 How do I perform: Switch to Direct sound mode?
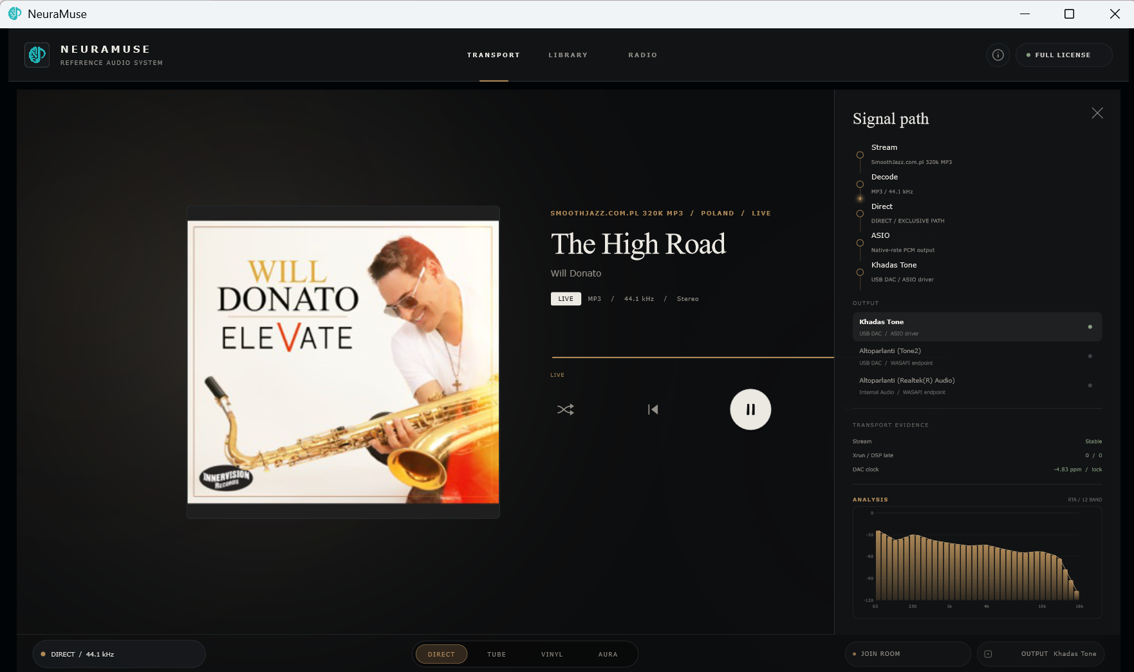pos(442,654)
